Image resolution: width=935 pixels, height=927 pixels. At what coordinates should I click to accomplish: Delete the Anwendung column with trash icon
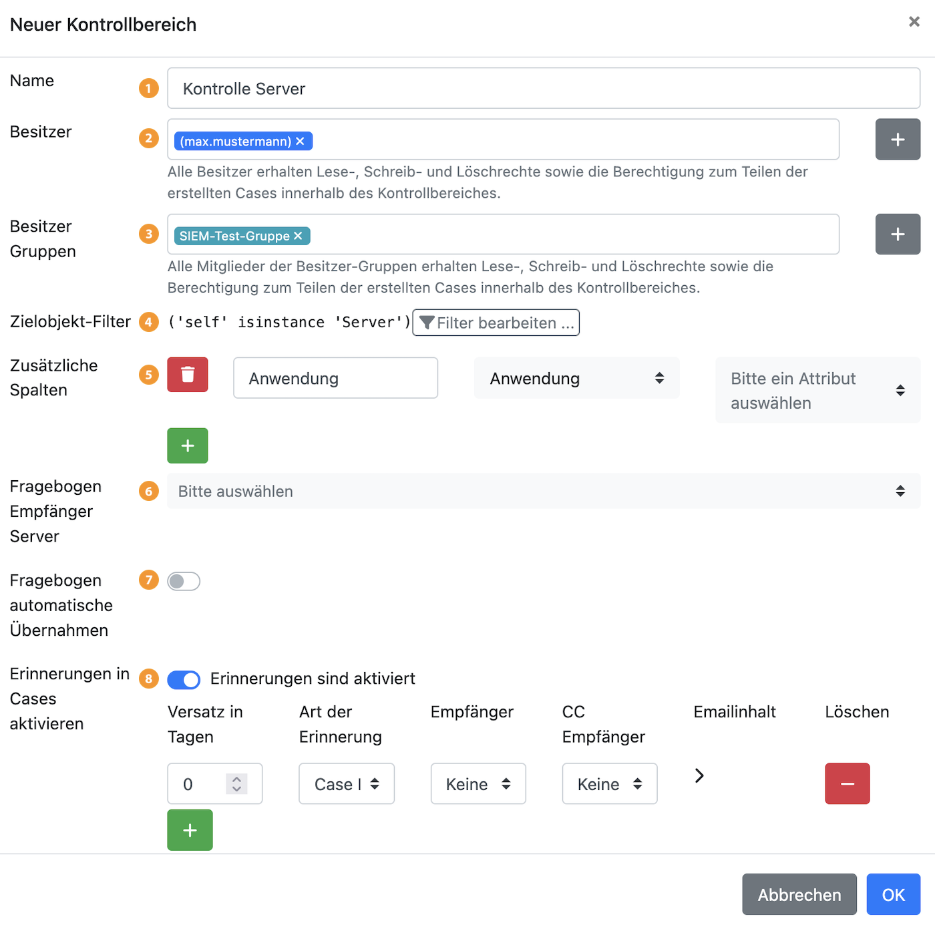tap(188, 375)
